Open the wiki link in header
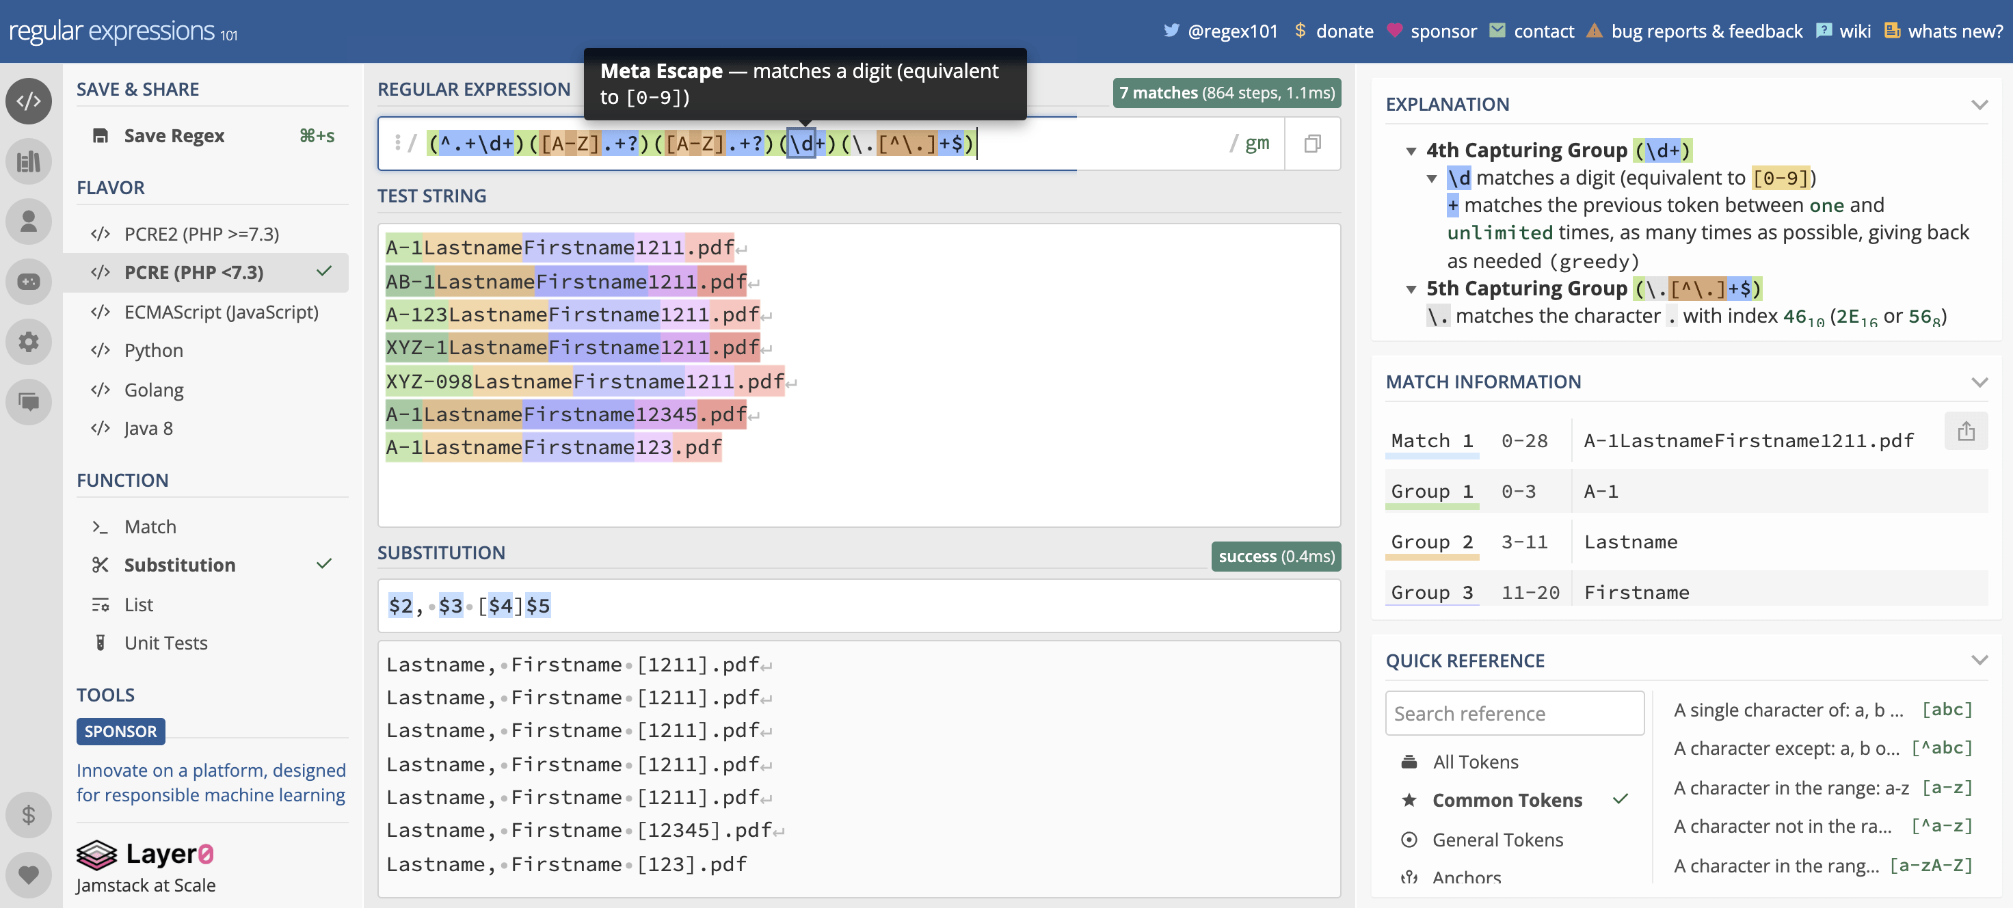The height and width of the screenshot is (908, 2013). coord(1854,31)
